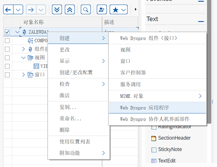Open the 显示 submenu entry

(78, 61)
